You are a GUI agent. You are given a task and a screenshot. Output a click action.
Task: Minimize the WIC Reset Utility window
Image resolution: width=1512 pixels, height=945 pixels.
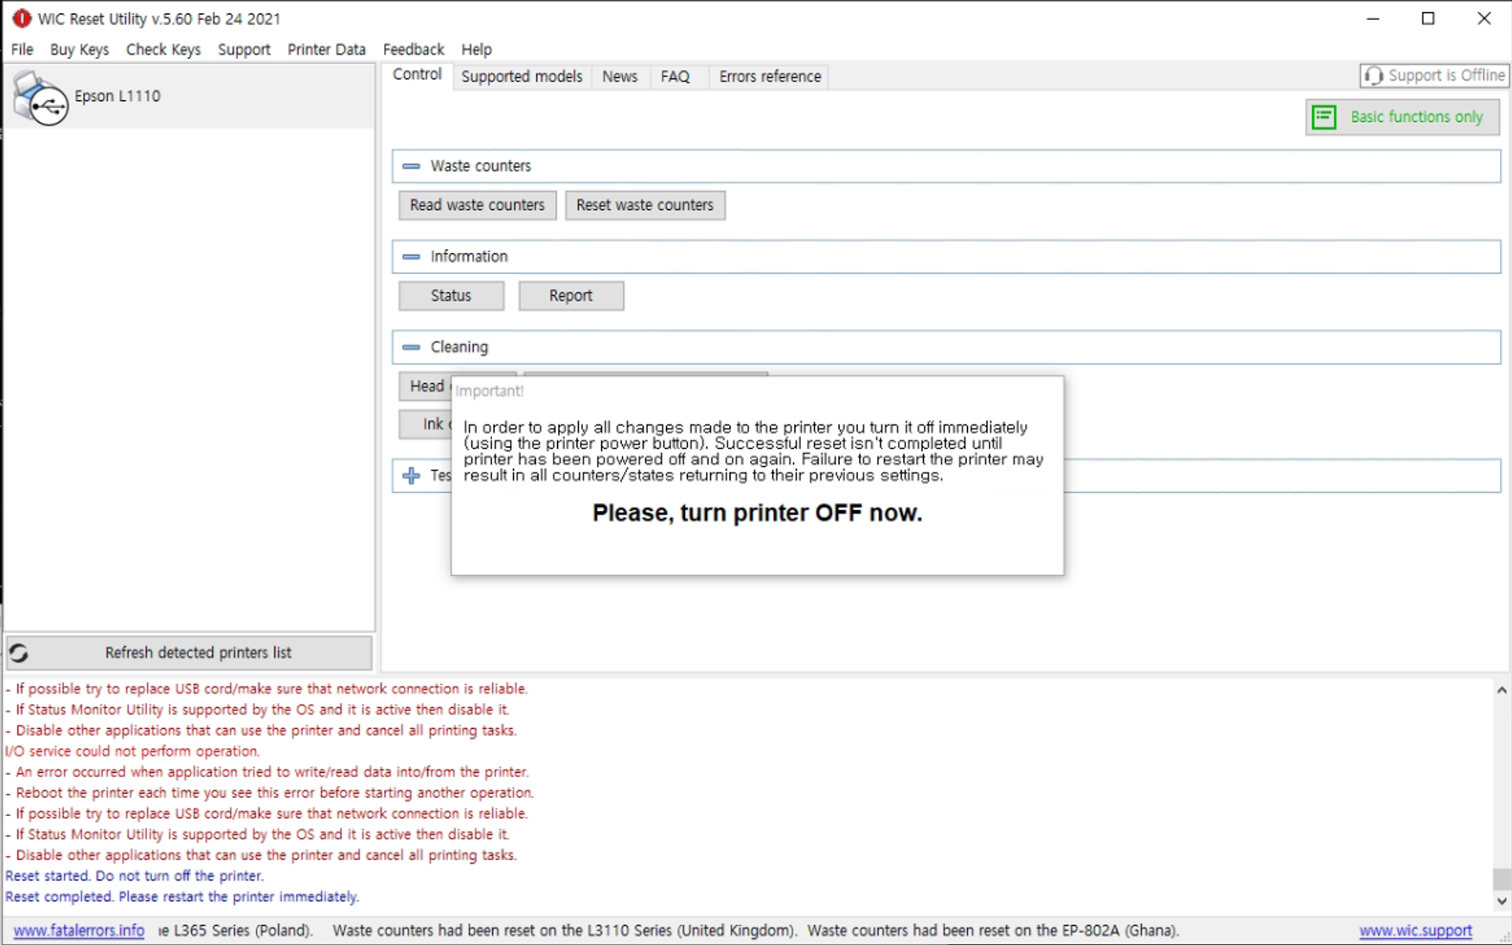click(1373, 18)
